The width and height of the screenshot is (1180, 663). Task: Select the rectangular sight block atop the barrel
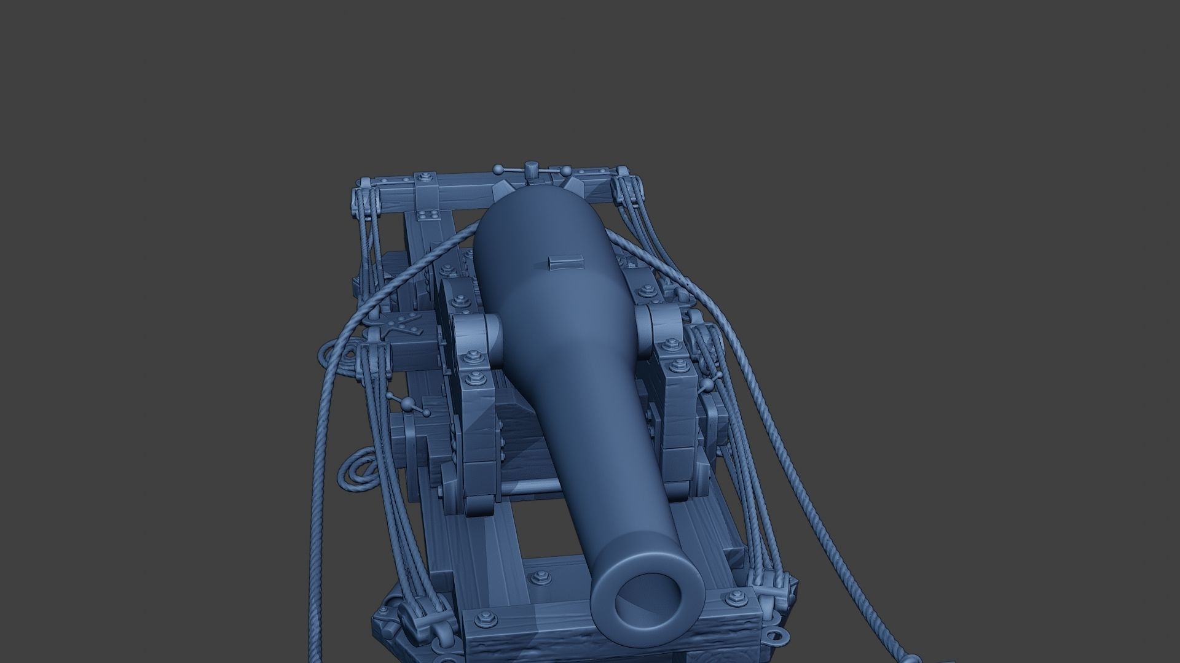click(565, 263)
